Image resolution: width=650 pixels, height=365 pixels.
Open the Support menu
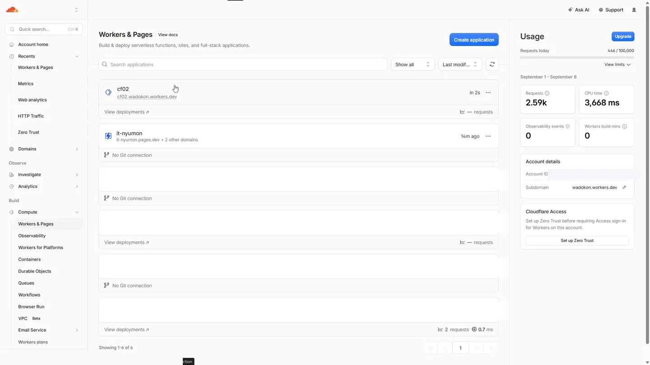pyautogui.click(x=611, y=10)
